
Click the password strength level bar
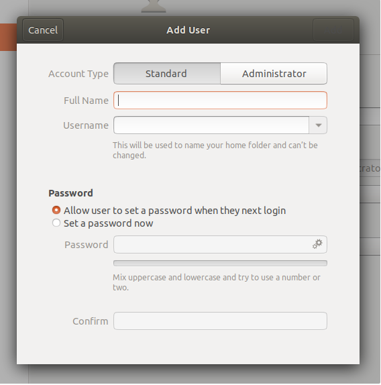220,263
